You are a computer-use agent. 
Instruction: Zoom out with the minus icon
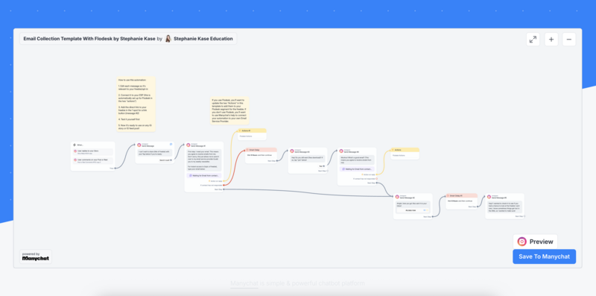click(569, 40)
